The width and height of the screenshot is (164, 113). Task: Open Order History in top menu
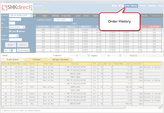coord(131,6)
